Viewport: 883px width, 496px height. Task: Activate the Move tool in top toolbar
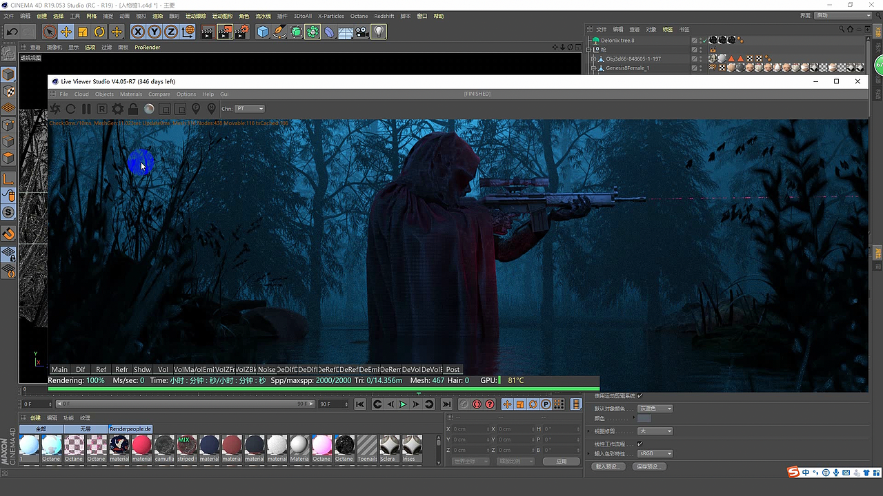[x=66, y=32]
